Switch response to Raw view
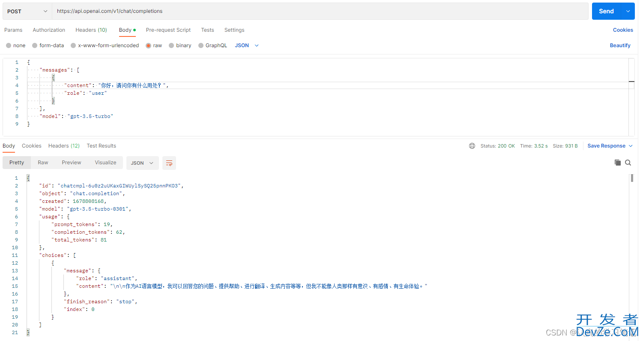The height and width of the screenshot is (341, 643). coord(43,163)
